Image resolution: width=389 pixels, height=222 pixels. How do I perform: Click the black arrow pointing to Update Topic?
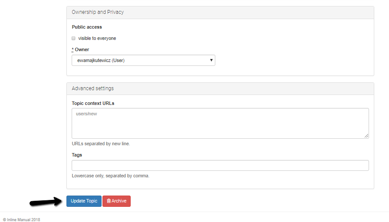46,202
